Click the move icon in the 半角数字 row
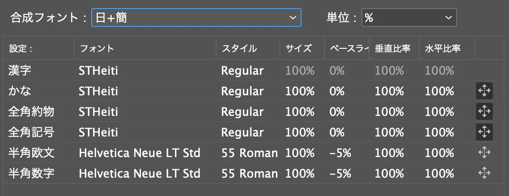Image resolution: width=509 pixels, height=196 pixels. pos(484,173)
